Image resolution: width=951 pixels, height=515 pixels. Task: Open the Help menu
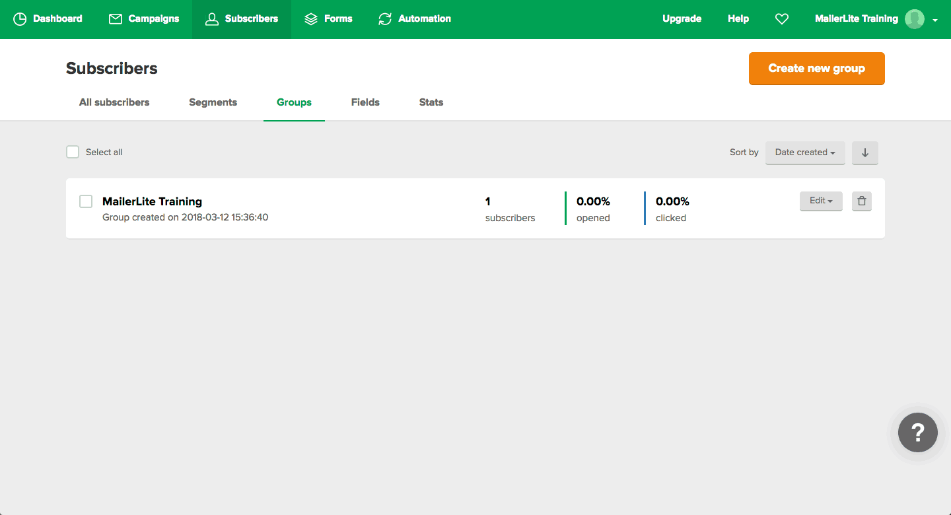(738, 19)
